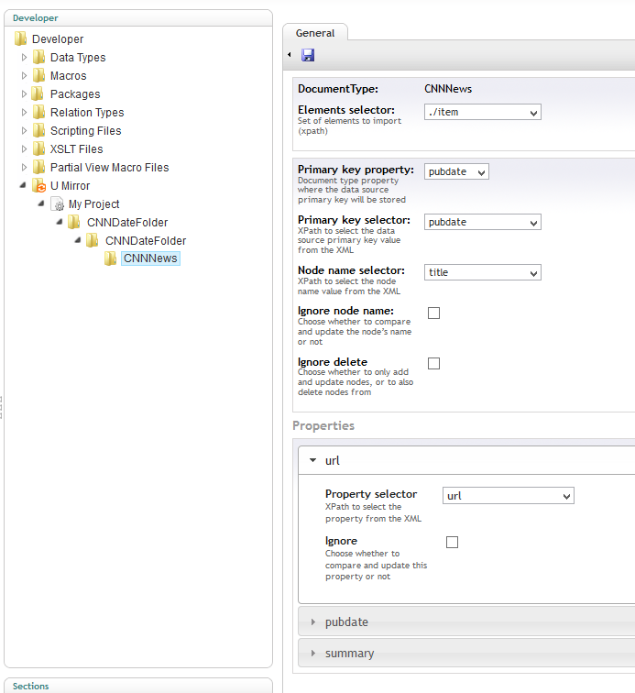635x693 pixels.
Task: Open the url Property selector dropdown
Action: click(509, 496)
